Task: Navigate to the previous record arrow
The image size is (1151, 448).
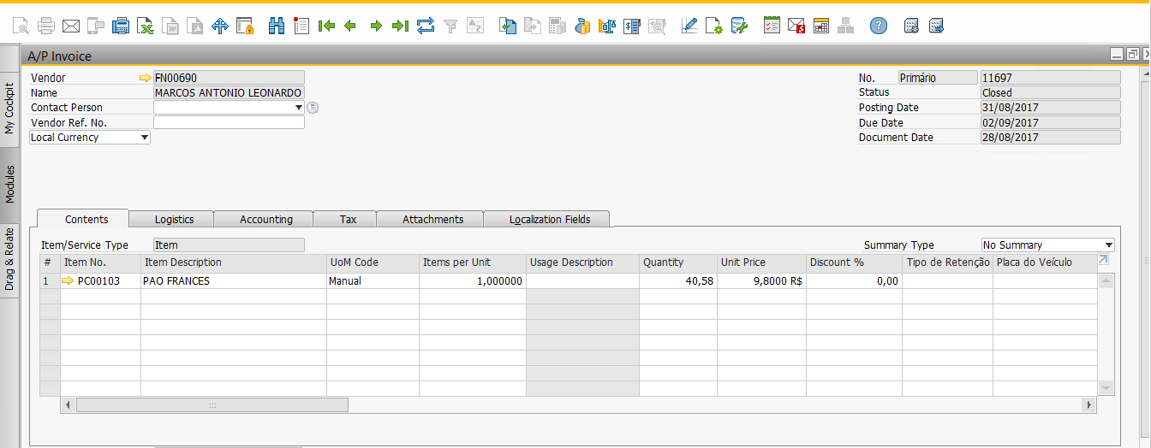Action: tap(349, 26)
